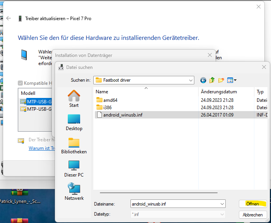
Task: Open Netzwerk in the places sidebar
Action: coord(74,192)
